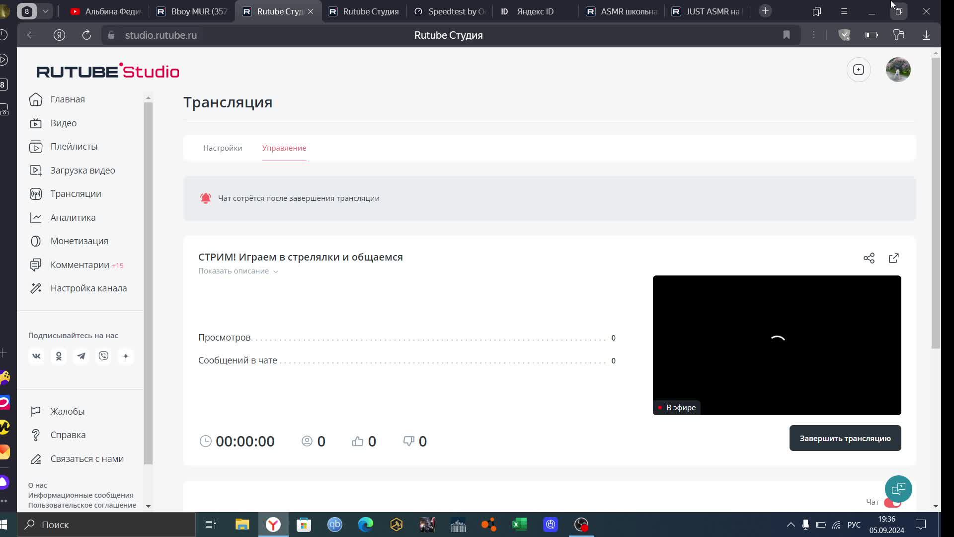Viewport: 954px width, 537px height.
Task: Go back to previous page
Action: click(31, 35)
